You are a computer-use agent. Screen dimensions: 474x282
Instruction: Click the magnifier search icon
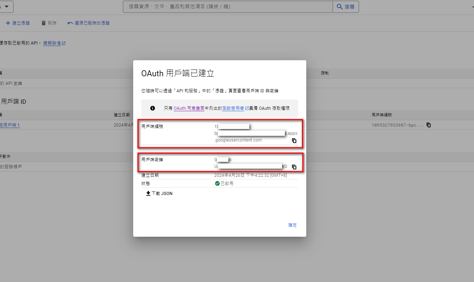[x=339, y=6]
